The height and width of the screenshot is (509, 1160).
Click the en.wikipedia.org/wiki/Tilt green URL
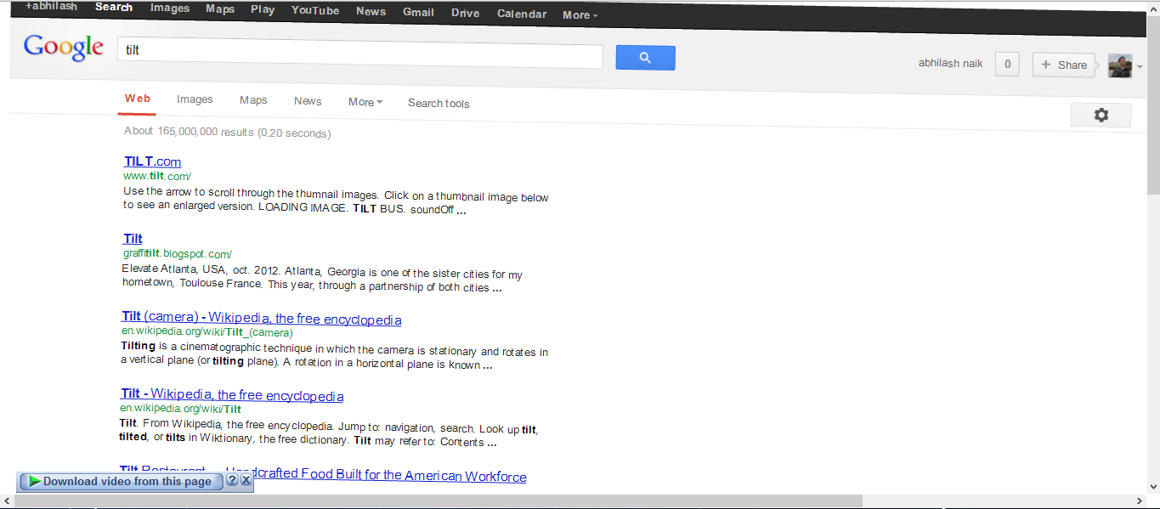pos(180,409)
